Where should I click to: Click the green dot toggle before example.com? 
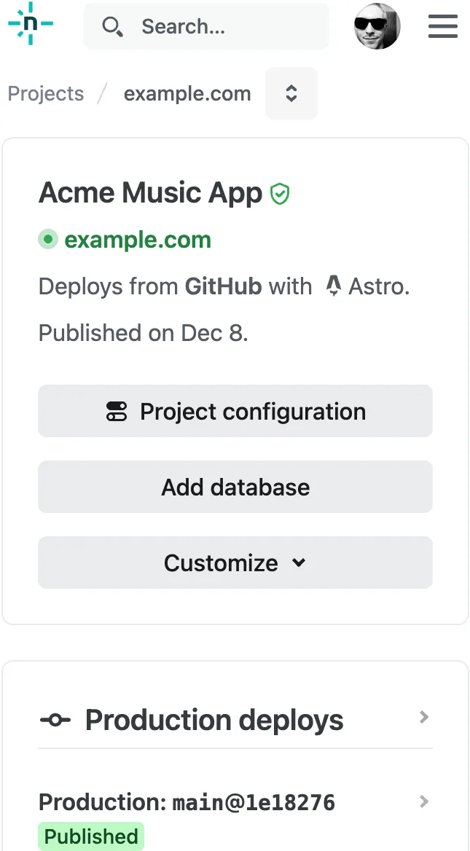point(47,239)
